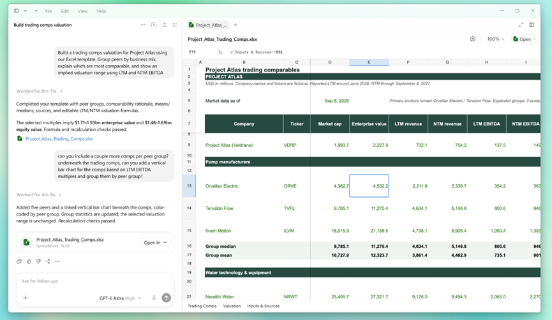
Task: Open the Edit menu
Action: [x=65, y=11]
